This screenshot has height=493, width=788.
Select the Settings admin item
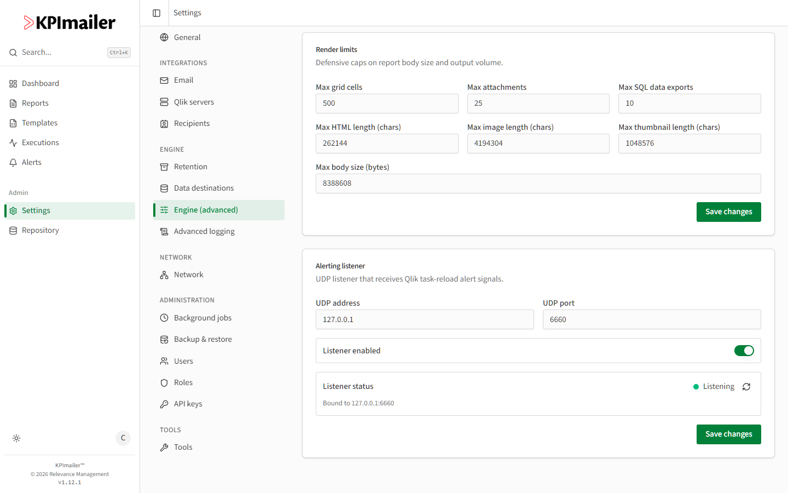tap(70, 211)
